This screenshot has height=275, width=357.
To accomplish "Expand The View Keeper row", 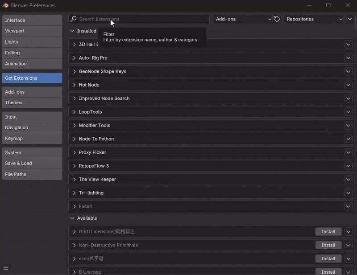I will coord(74,179).
